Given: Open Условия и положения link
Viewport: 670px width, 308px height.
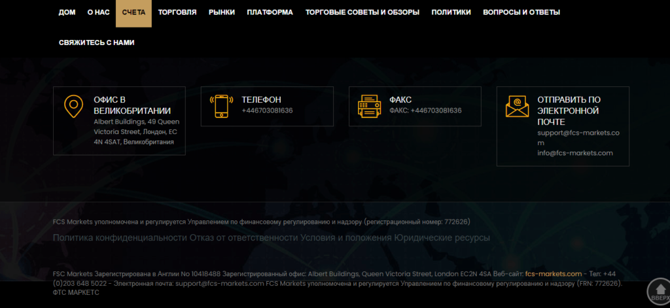Looking at the screenshot, I should pos(346,238).
